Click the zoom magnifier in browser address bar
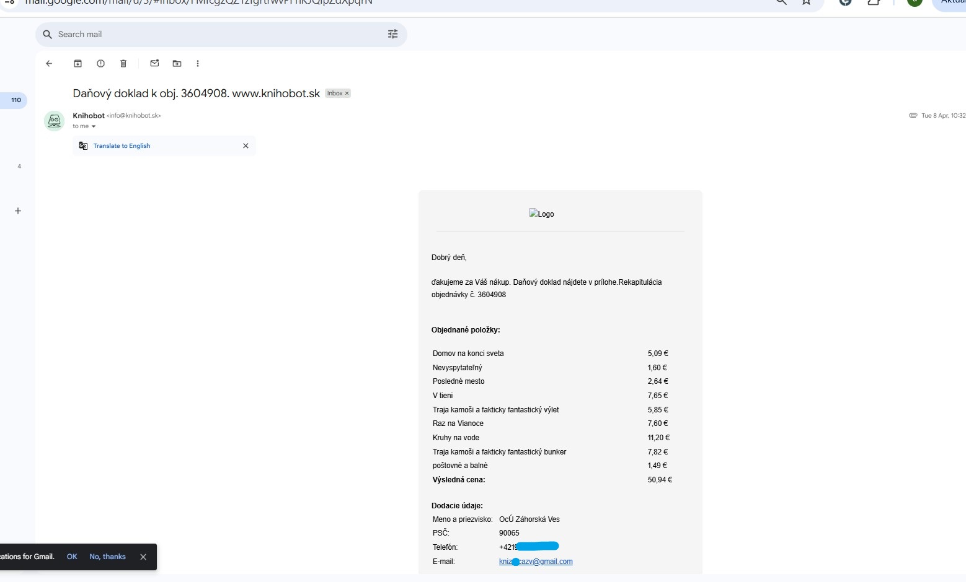The height and width of the screenshot is (582, 966). (781, 2)
